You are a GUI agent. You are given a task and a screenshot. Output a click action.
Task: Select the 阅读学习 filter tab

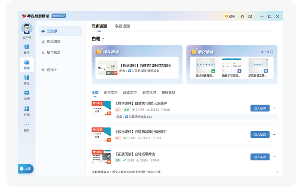tap(130, 92)
